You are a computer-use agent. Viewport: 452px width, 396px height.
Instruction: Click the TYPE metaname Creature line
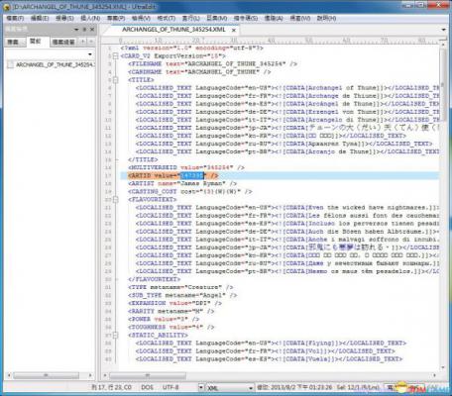pyautogui.click(x=180, y=287)
